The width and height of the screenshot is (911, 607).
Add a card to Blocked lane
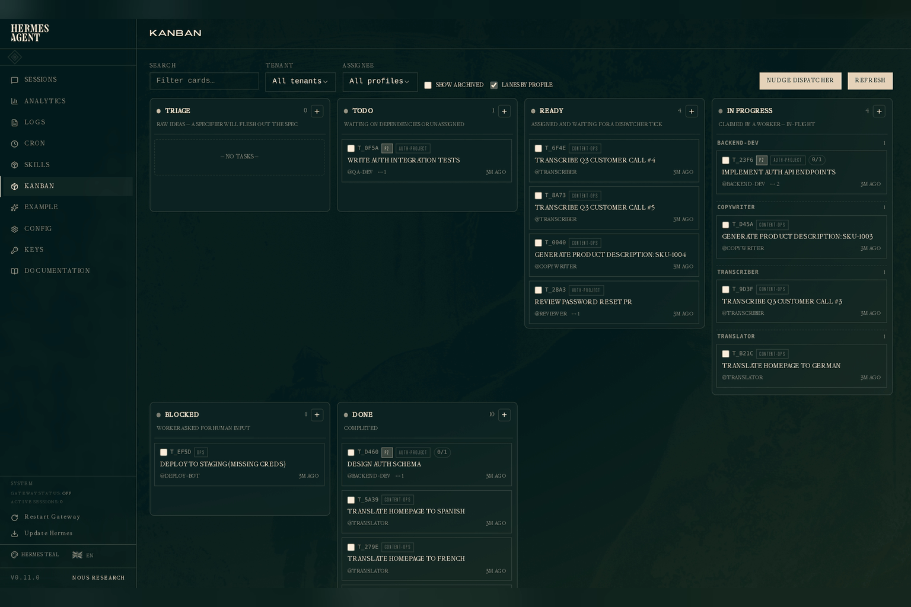click(317, 415)
